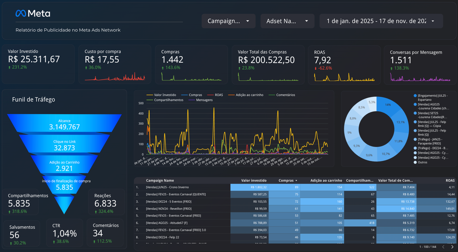Viewport: 458px width, 252px height.
Task: Open the date range picker dropdown
Action: click(381, 21)
